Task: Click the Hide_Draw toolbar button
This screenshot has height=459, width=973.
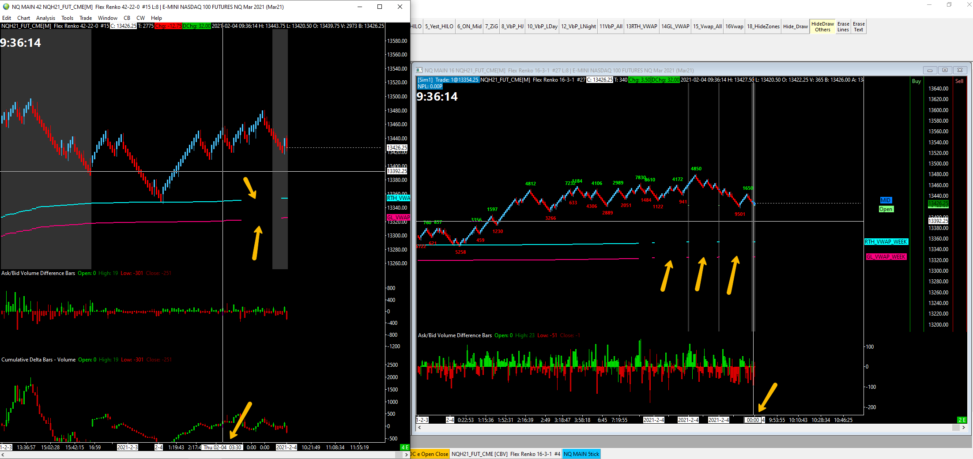Action: pos(796,26)
